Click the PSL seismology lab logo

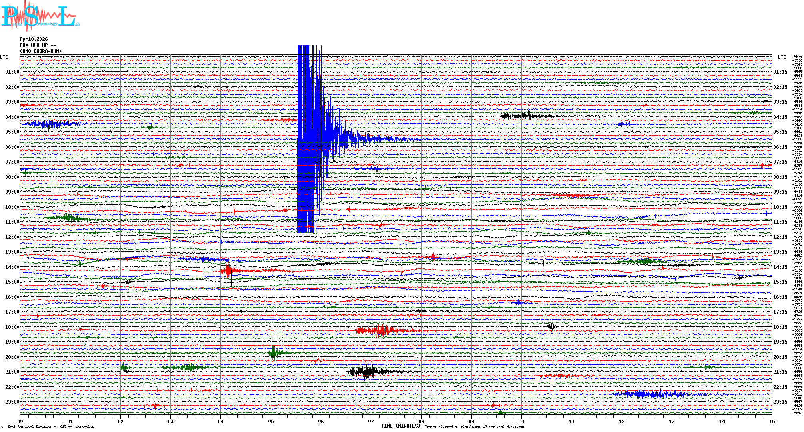click(x=39, y=16)
